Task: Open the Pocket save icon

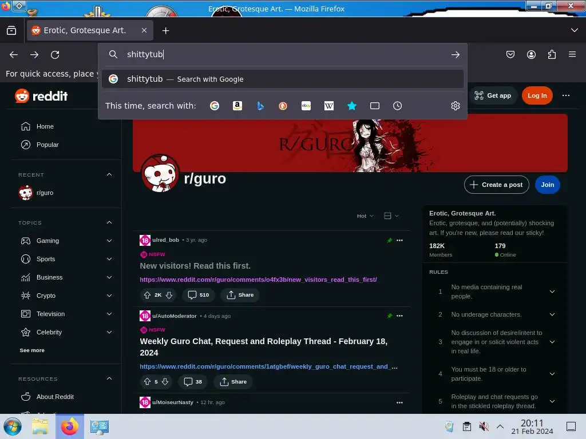Action: (x=510, y=54)
